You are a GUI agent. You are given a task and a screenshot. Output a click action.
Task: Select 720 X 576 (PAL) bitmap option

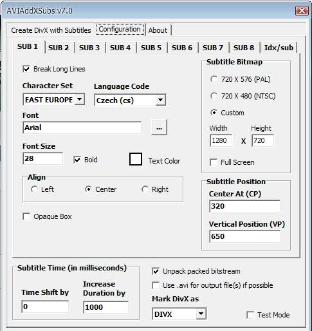[214, 79]
